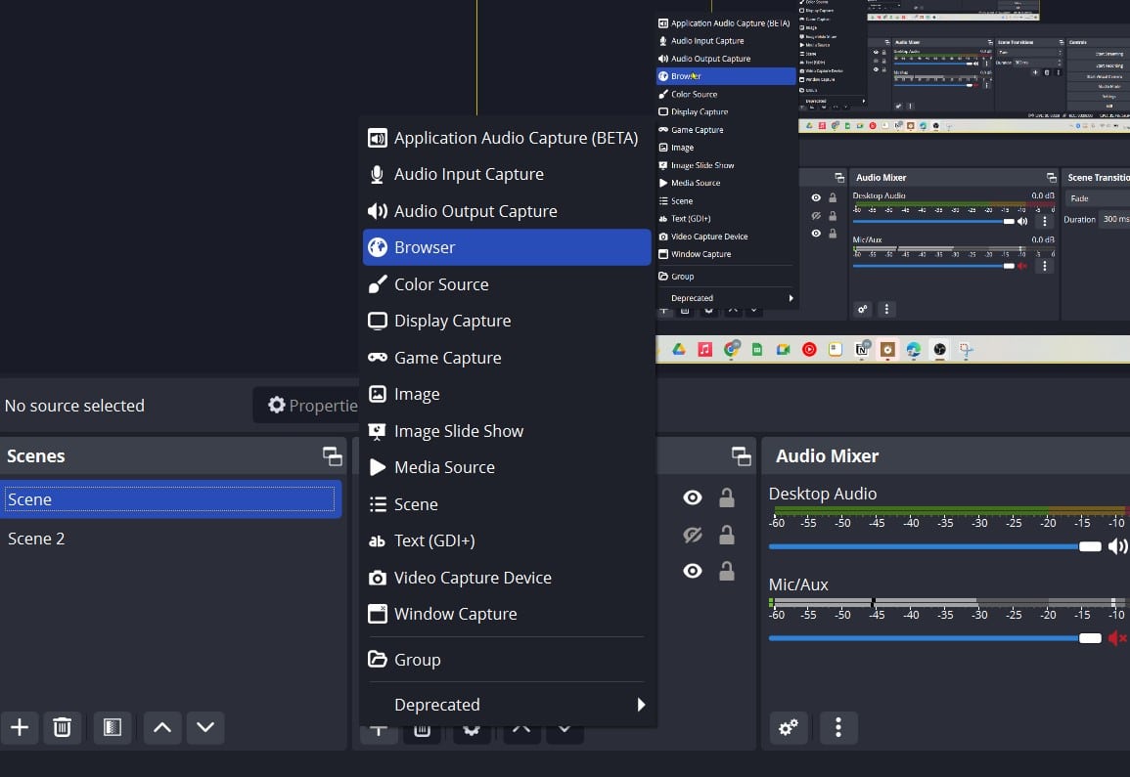
Task: Unmute the Mic/Aux speaker icon
Action: [1118, 637]
